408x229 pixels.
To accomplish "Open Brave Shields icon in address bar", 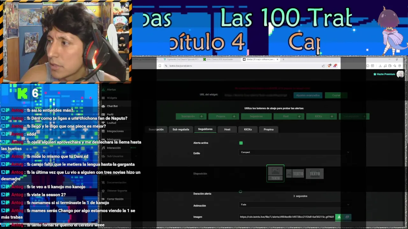I will point(329,66).
